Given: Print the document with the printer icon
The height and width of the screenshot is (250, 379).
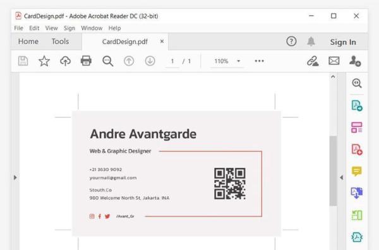Looking at the screenshot, I should click(x=86, y=61).
